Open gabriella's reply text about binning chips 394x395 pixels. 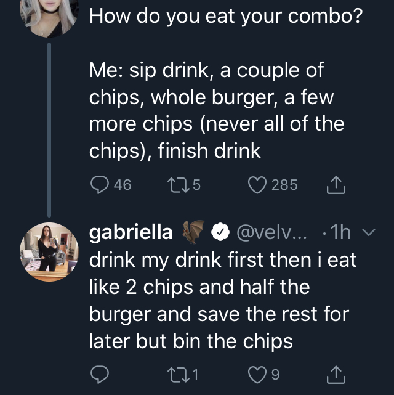tap(223, 300)
